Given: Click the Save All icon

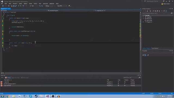Looking at the screenshot, I should (16, 6).
